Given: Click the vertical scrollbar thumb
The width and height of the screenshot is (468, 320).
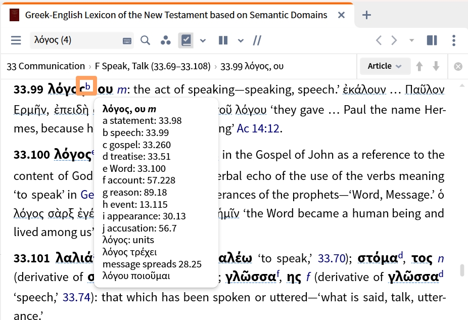Looking at the screenshot, I should [462, 270].
